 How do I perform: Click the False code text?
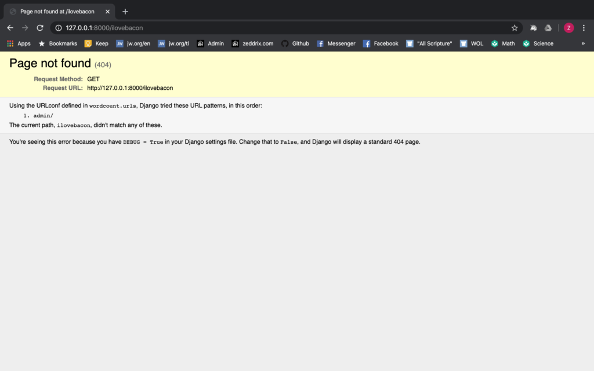[289, 142]
